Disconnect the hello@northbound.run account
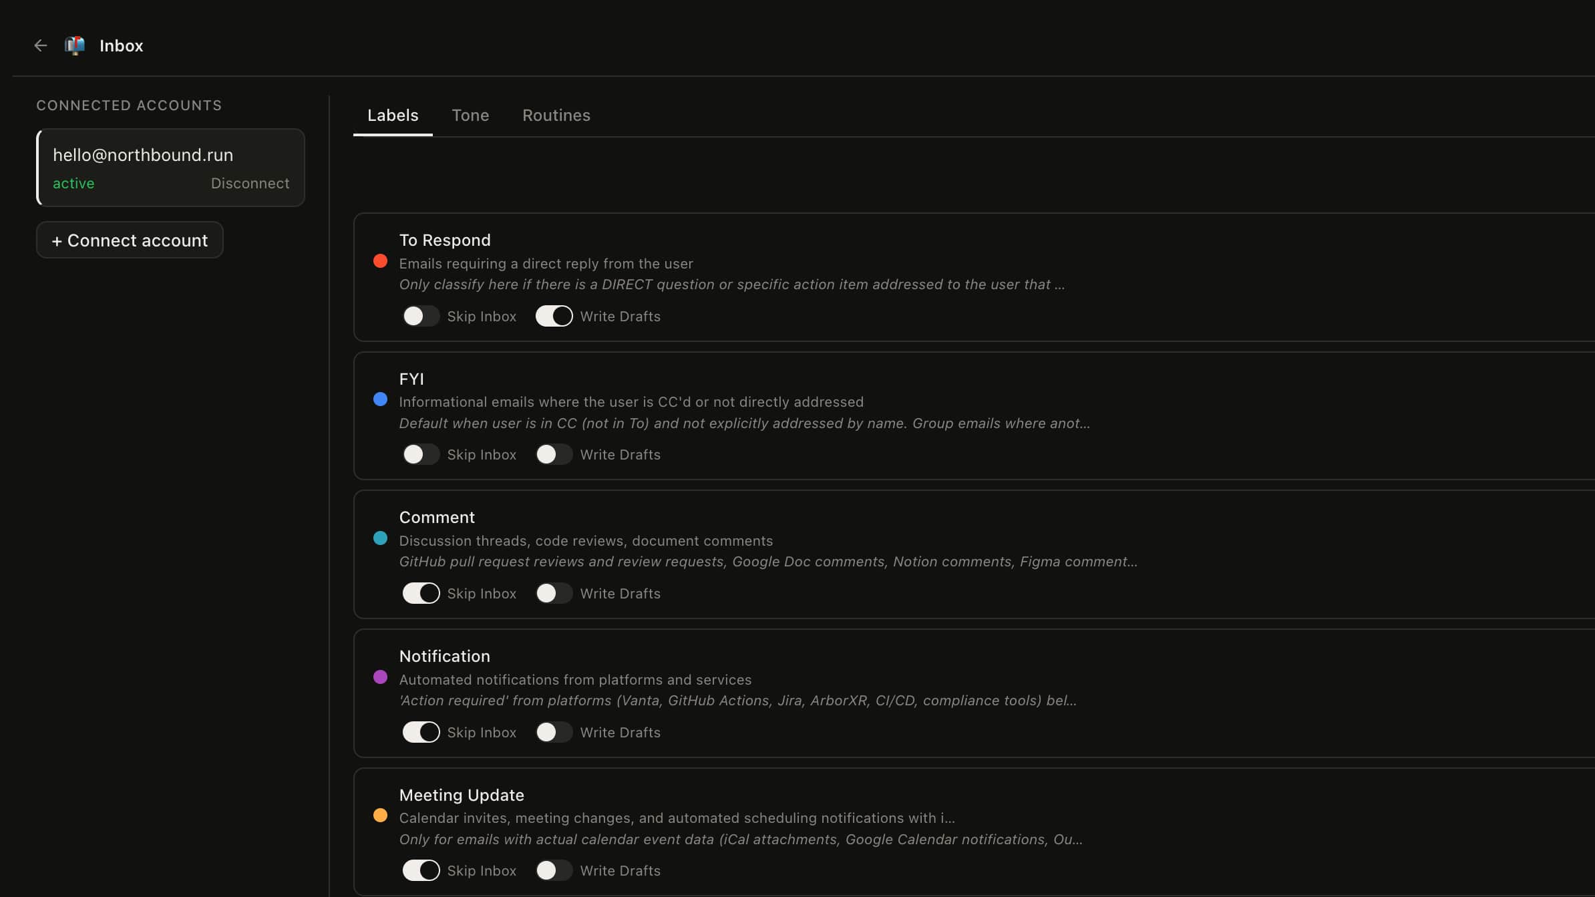This screenshot has height=897, width=1595. 250,183
